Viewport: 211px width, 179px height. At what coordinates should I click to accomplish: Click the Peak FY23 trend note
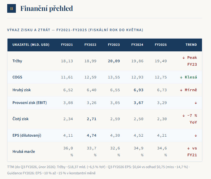pos(189,61)
